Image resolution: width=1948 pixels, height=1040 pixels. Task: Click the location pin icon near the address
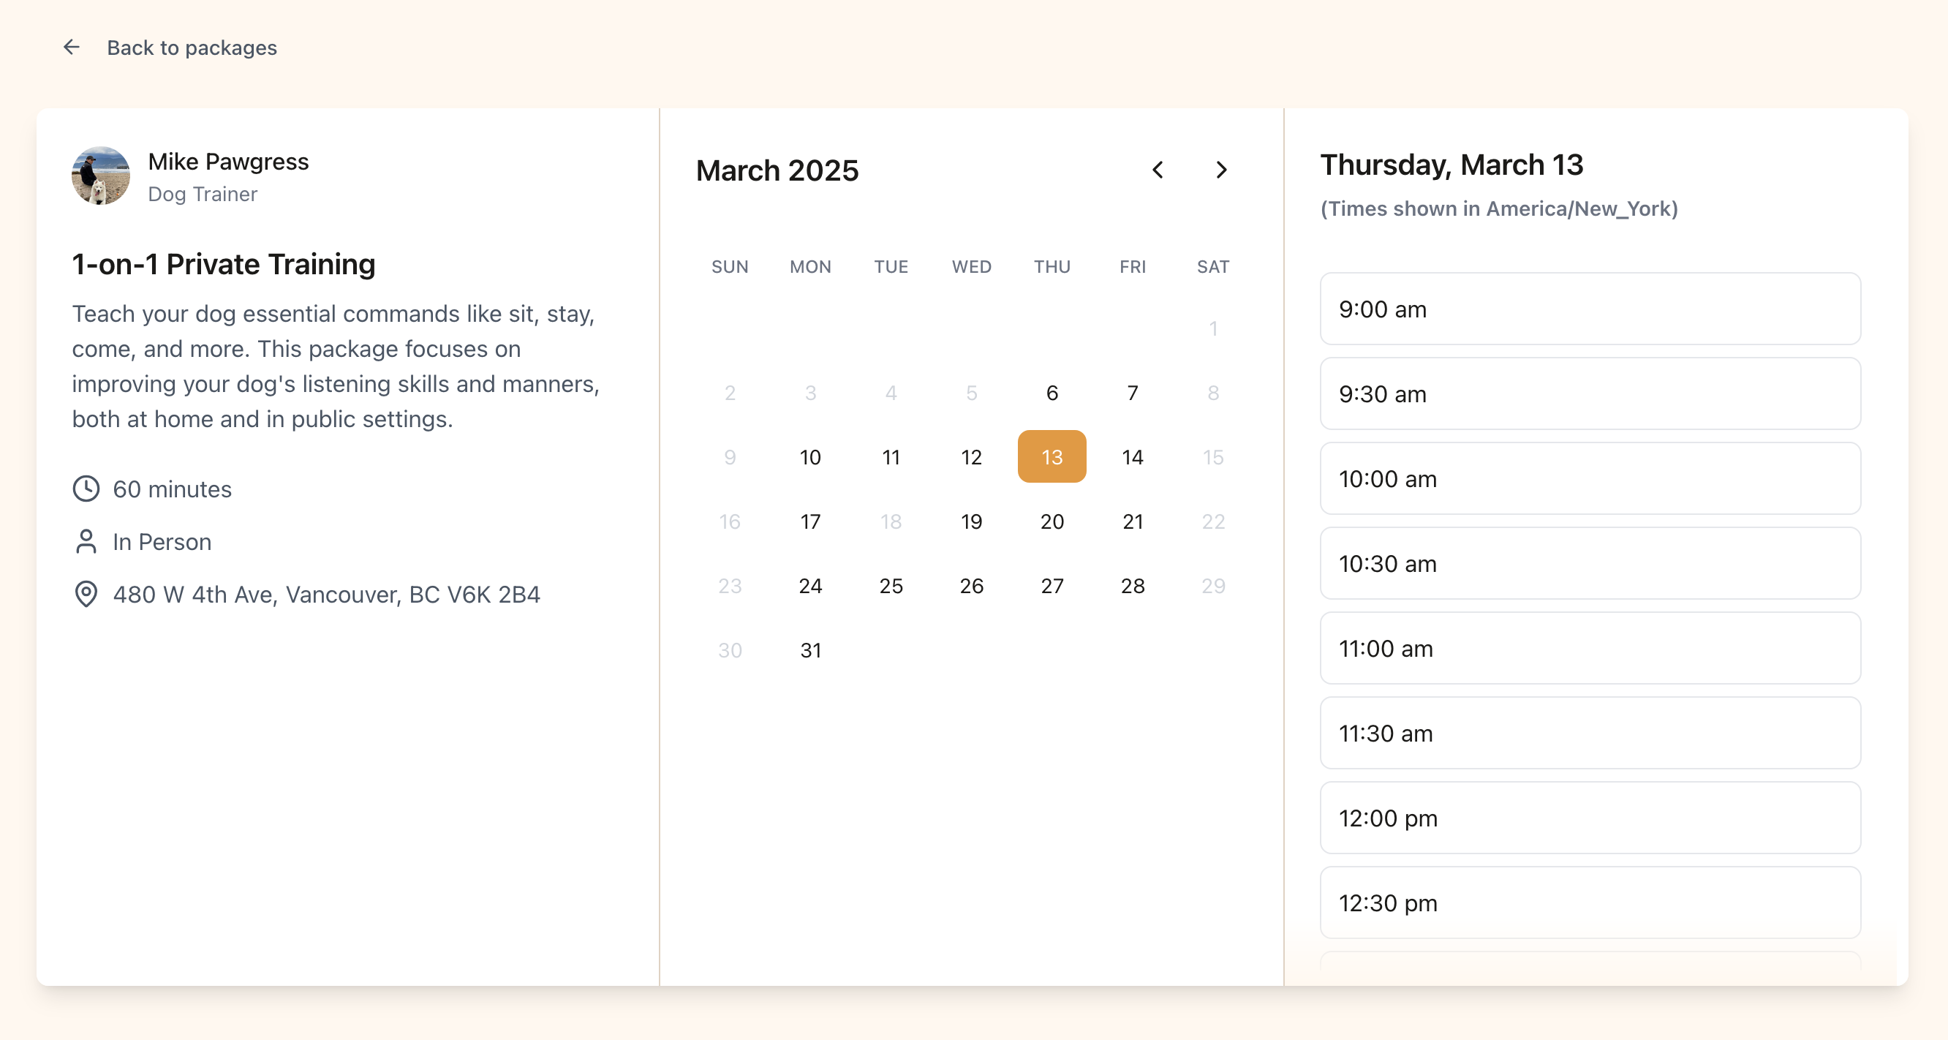pyautogui.click(x=86, y=595)
